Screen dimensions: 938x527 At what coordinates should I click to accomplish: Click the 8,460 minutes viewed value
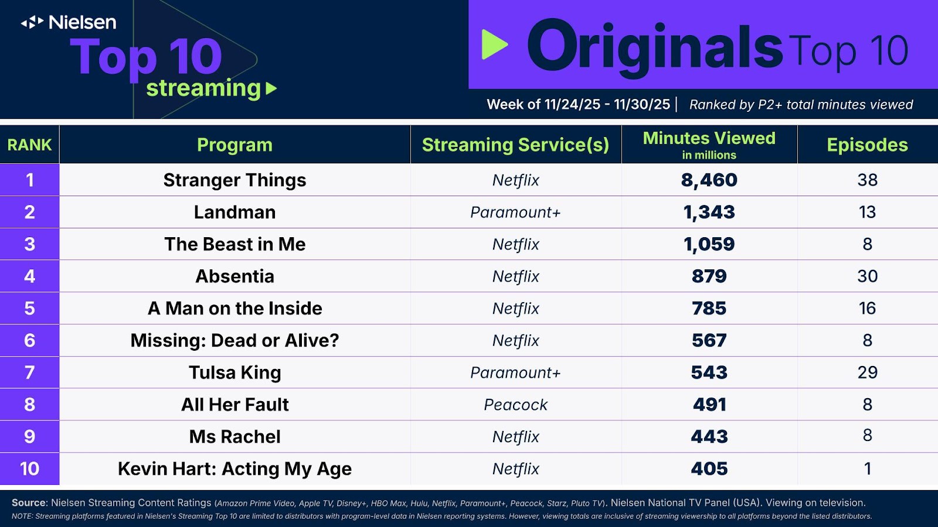[x=709, y=180]
